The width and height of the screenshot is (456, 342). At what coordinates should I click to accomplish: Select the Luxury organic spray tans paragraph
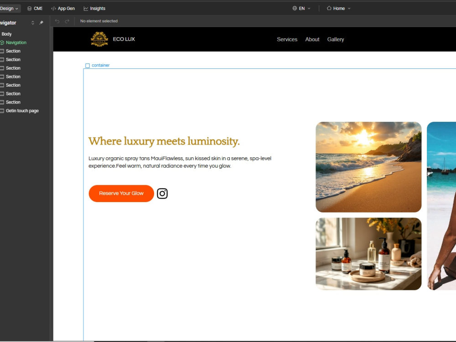click(x=180, y=162)
